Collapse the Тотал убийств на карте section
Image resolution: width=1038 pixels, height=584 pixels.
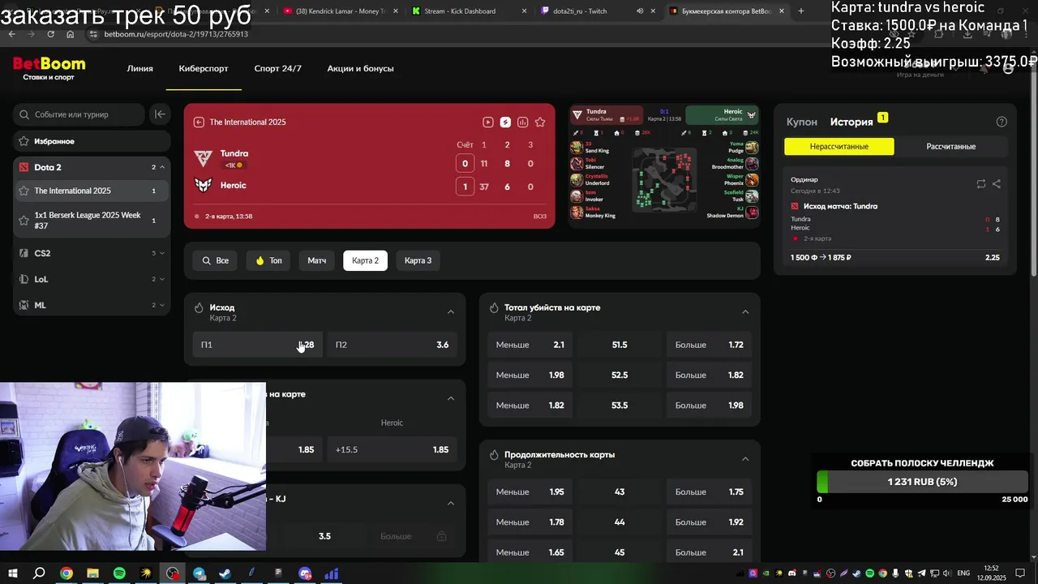pyautogui.click(x=745, y=311)
